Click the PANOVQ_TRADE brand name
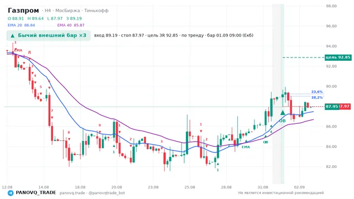Viewport: 354px width, 199px height. pos(36,193)
